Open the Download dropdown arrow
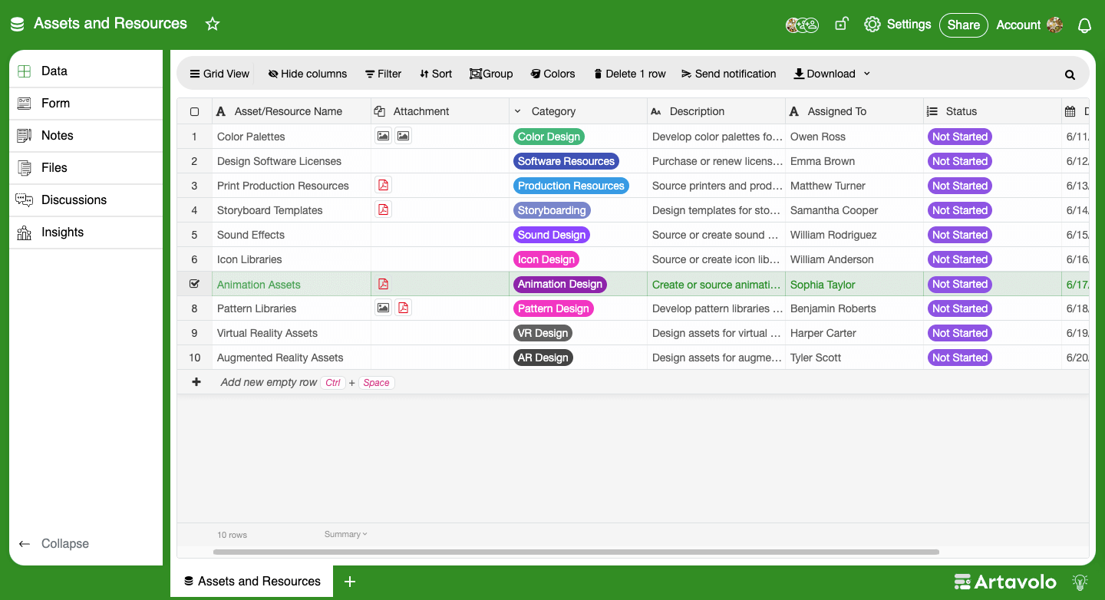 (867, 74)
